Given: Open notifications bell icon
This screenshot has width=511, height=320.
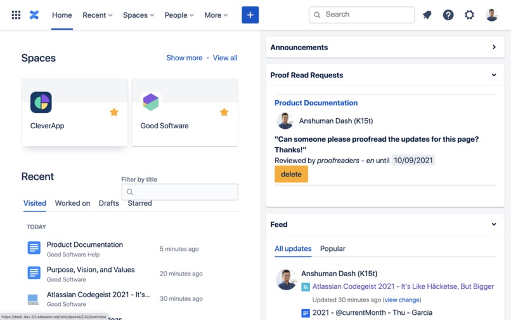Looking at the screenshot, I should tap(427, 15).
